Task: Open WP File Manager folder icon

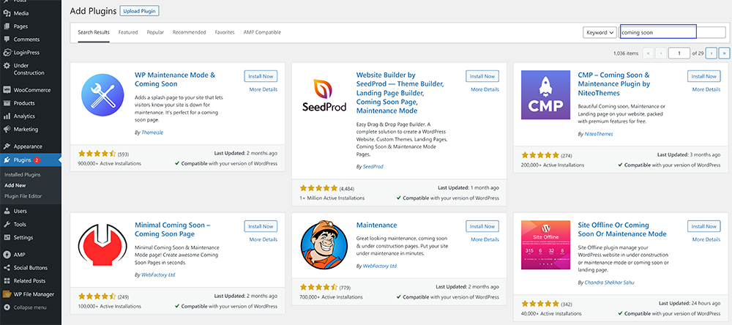Action: pyautogui.click(x=7, y=294)
